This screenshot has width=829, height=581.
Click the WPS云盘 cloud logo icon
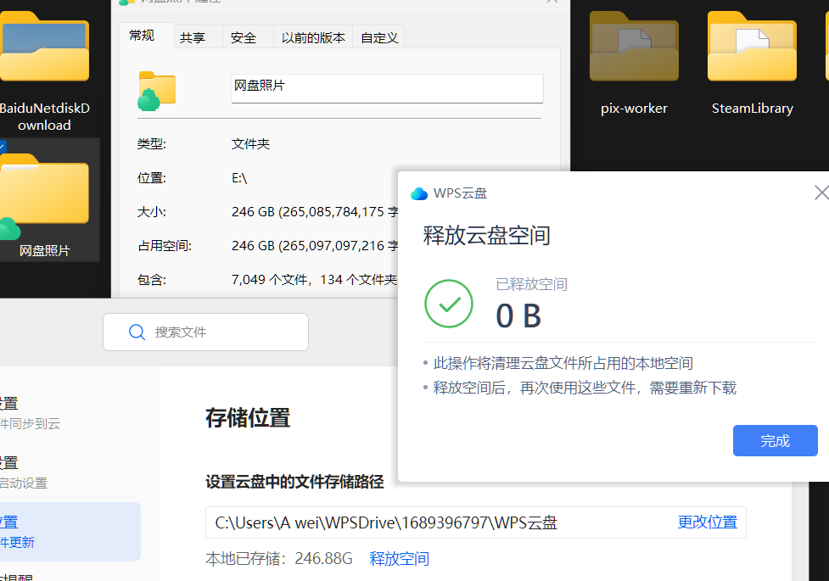419,193
